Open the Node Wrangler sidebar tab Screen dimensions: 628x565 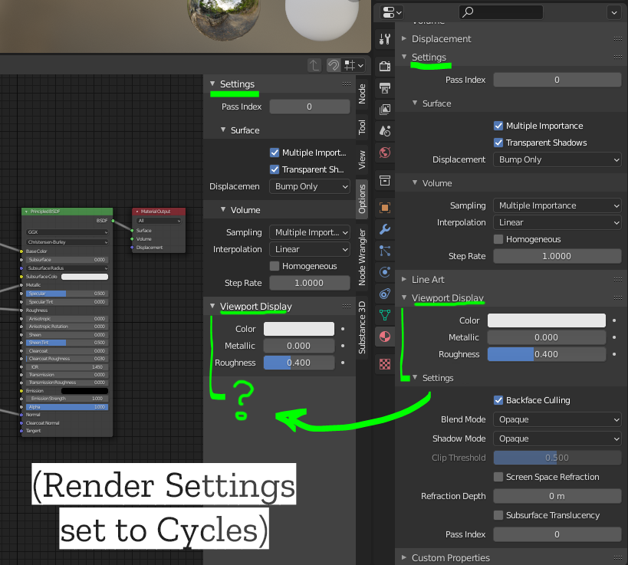(x=362, y=257)
